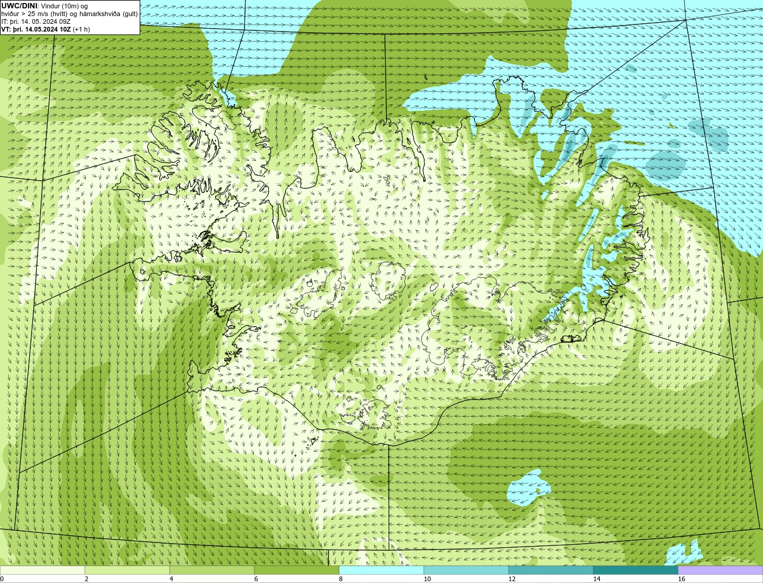Viewport: 763px width, 583px height.
Task: Click the 10–12 m/s turquoise legend swatch
Action: [466, 570]
